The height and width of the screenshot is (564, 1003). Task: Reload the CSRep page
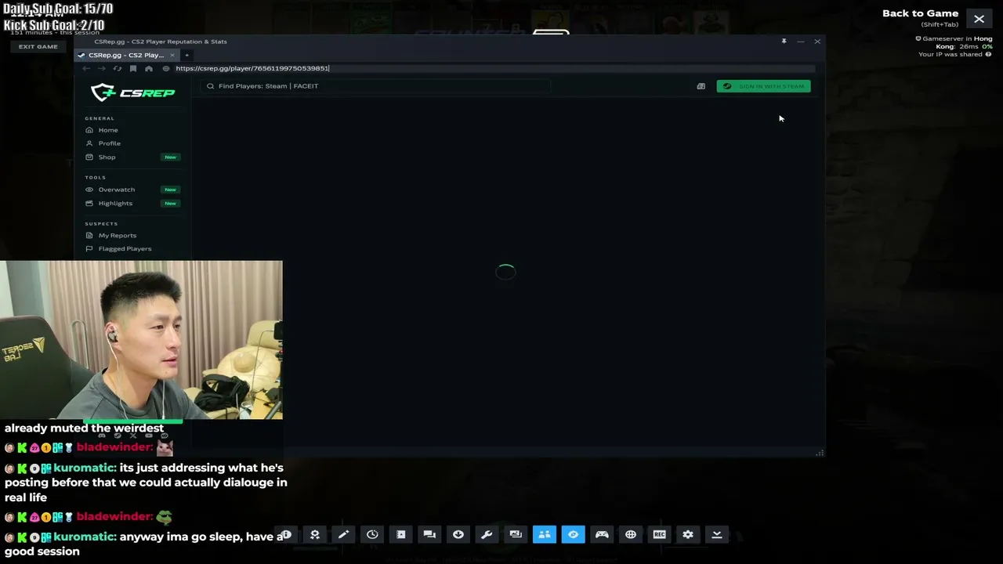(x=118, y=68)
